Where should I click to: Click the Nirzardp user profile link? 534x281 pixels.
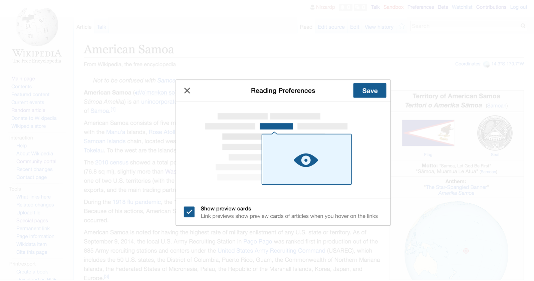(x=325, y=7)
